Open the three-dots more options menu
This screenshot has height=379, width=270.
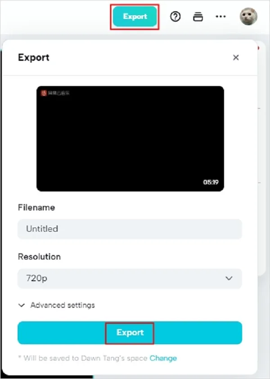click(x=220, y=16)
